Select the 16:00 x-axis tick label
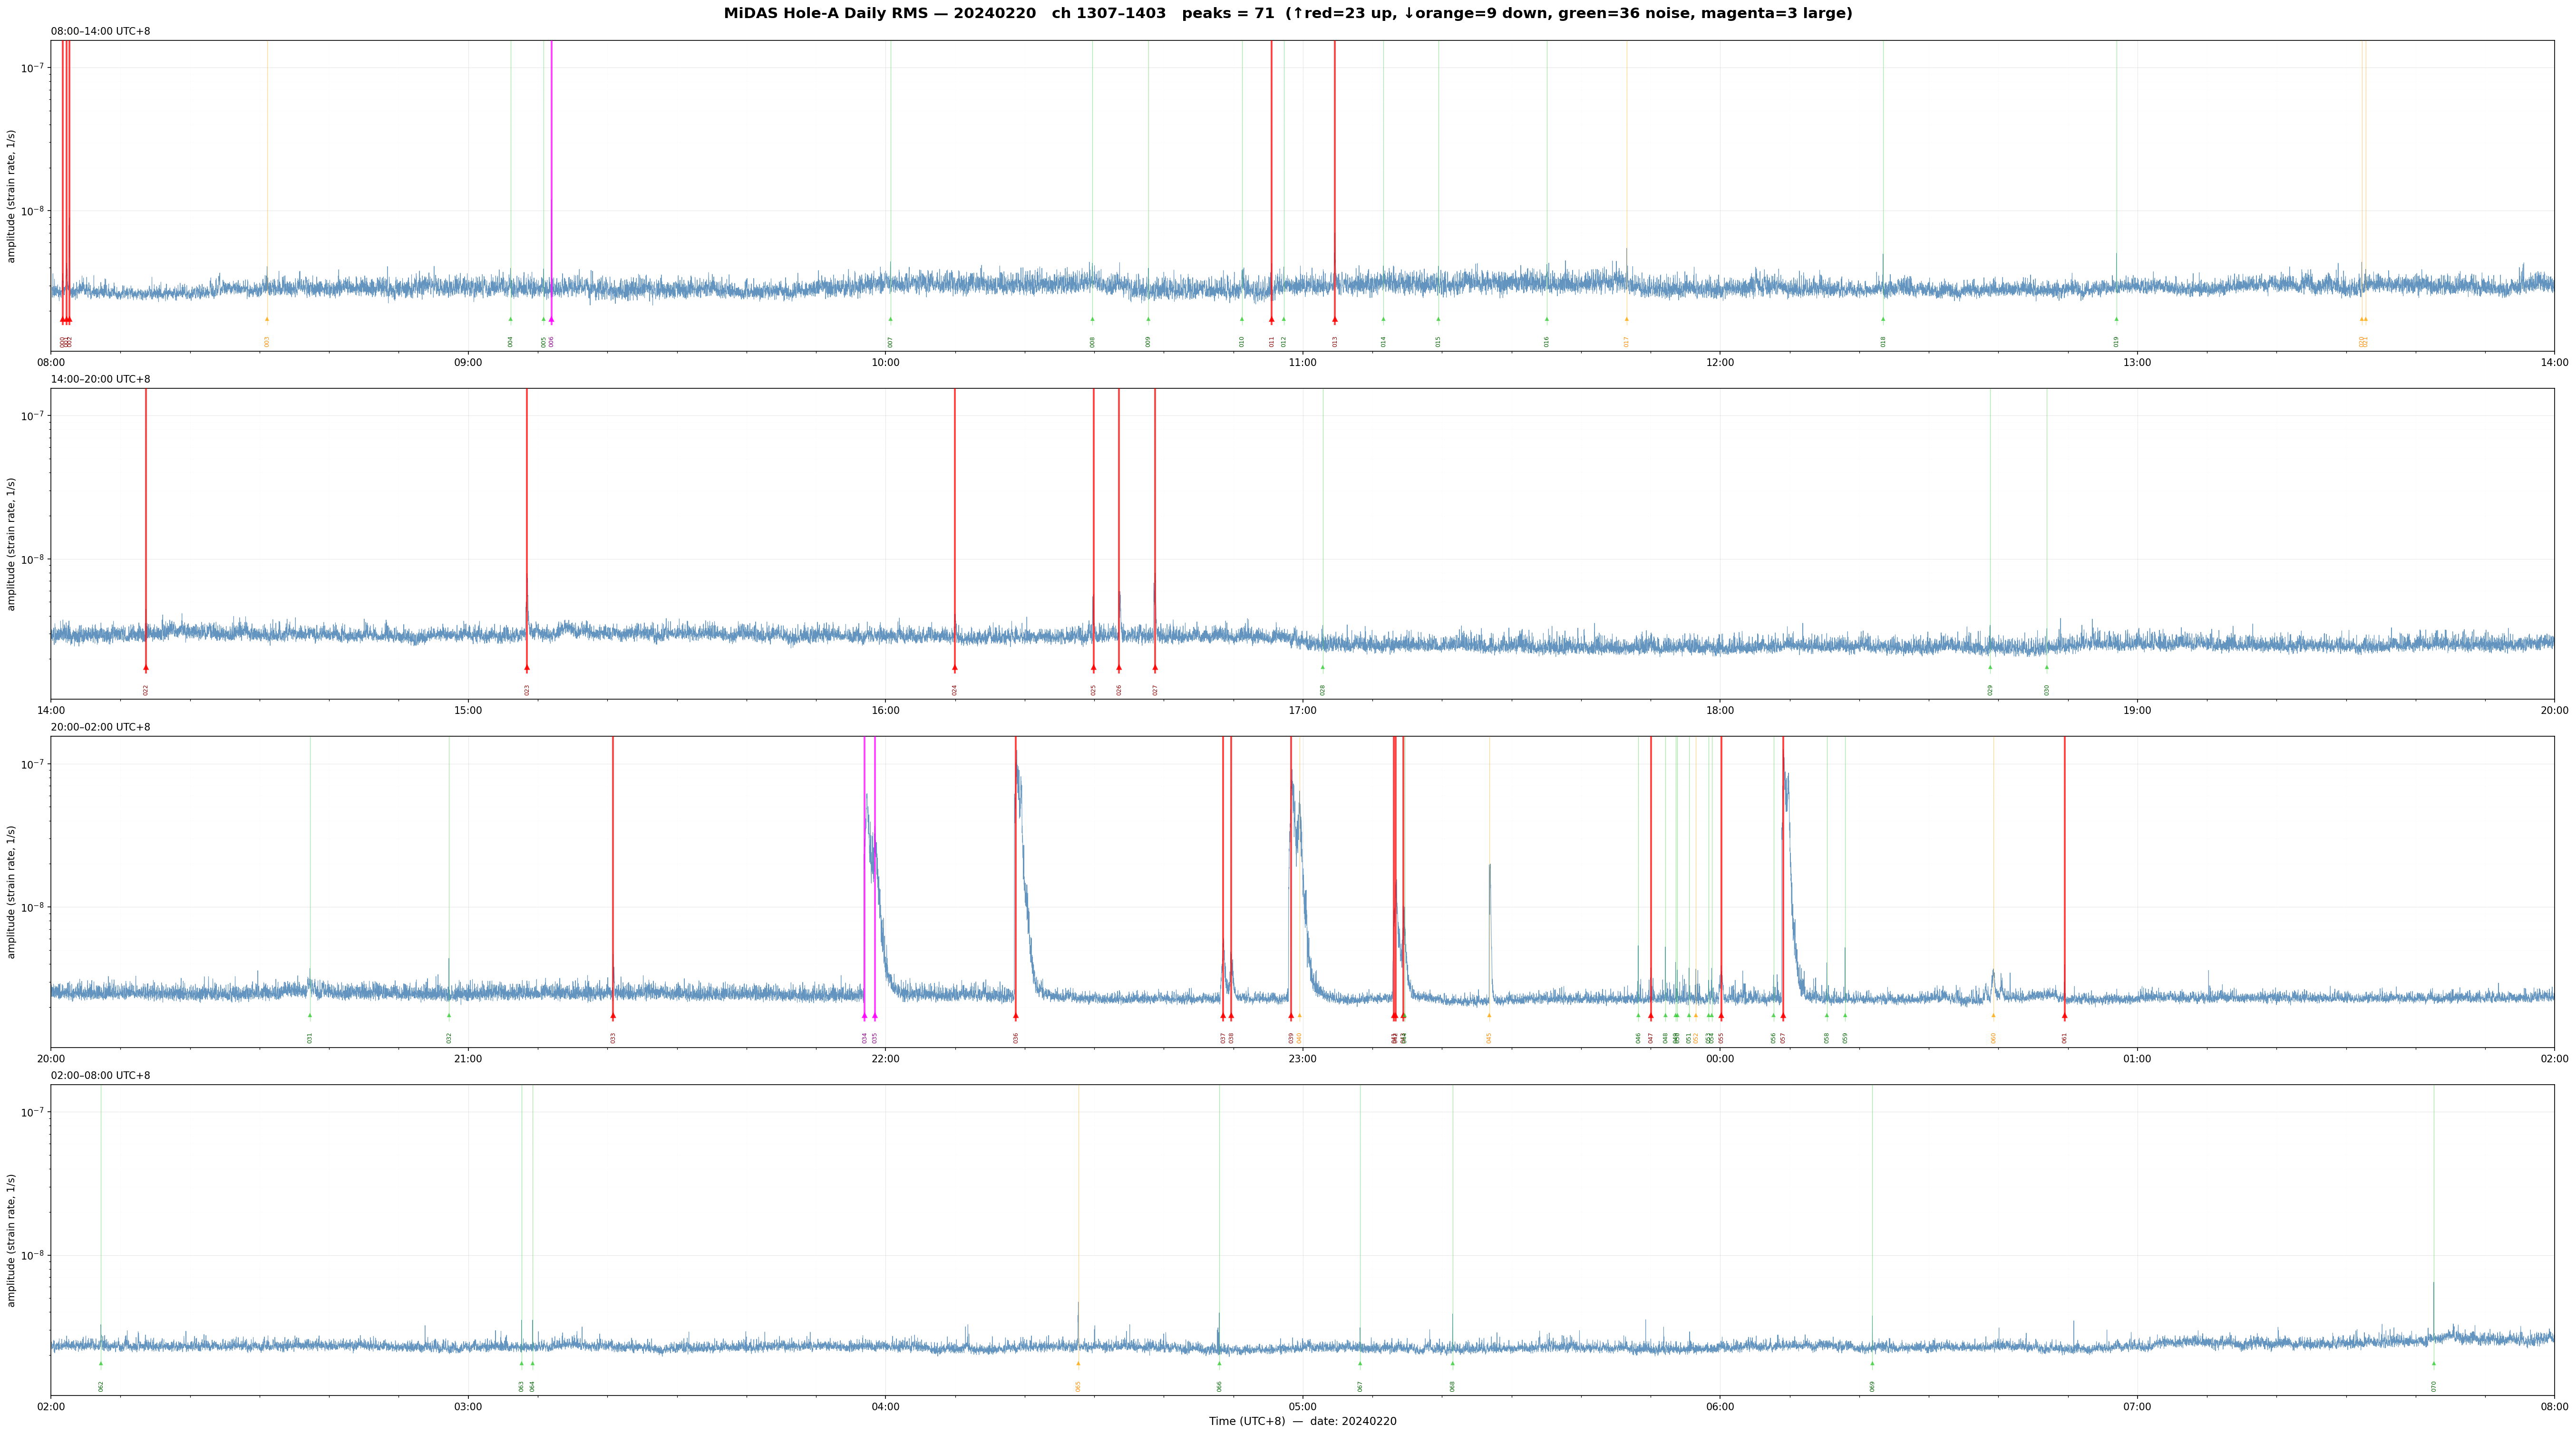2576x1434 pixels. 885,711
